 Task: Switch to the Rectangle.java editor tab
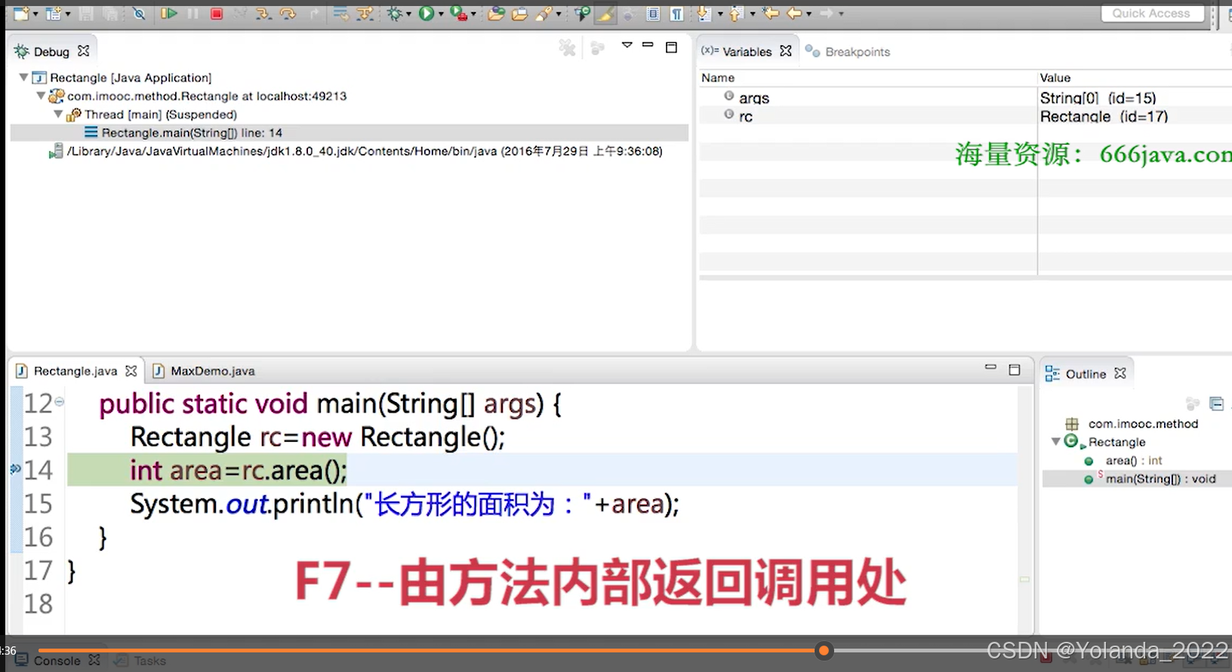click(75, 371)
